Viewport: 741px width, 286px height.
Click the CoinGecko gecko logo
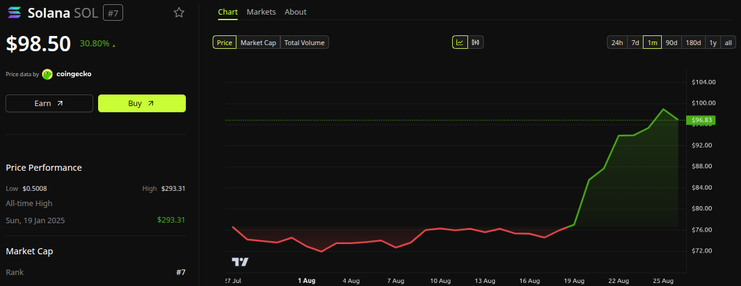(x=47, y=74)
